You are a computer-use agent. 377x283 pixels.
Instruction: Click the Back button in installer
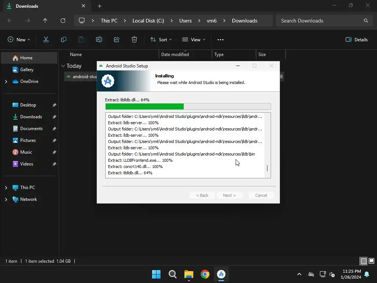(202, 195)
